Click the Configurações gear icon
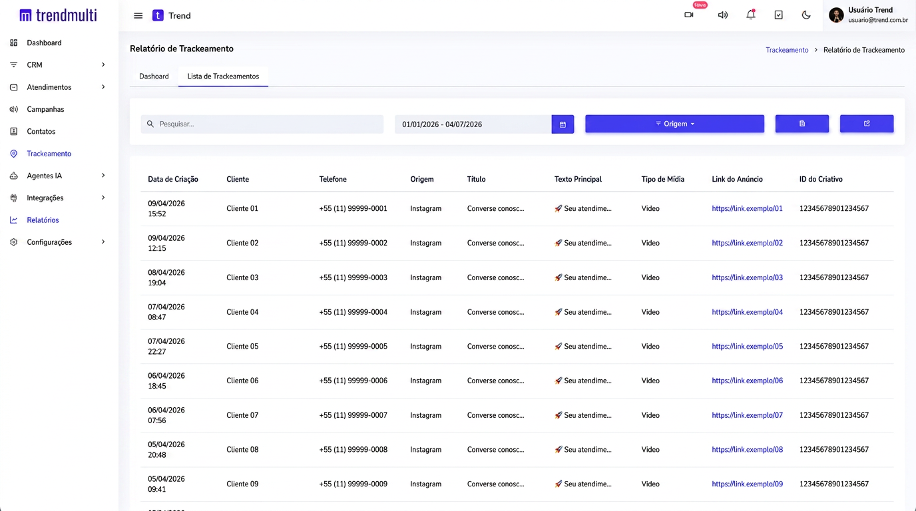 (14, 242)
